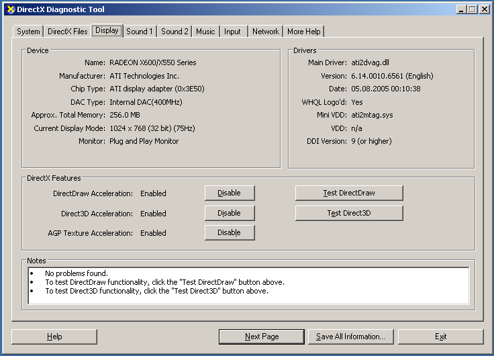This screenshot has width=494, height=356.
Task: Open the More Help tab
Action: tap(304, 32)
